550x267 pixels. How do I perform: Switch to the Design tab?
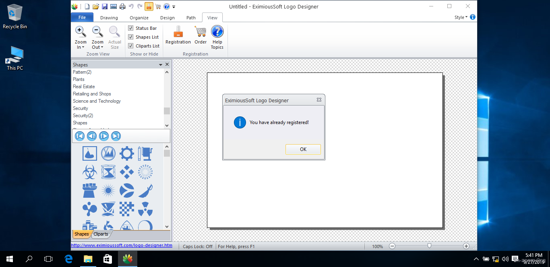(x=167, y=18)
